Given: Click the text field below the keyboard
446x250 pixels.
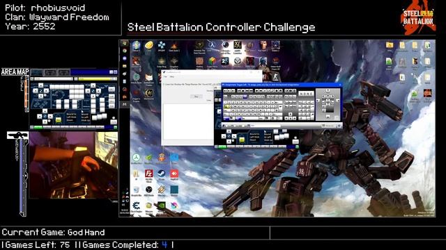Looking at the screenshot, I should (265, 125).
